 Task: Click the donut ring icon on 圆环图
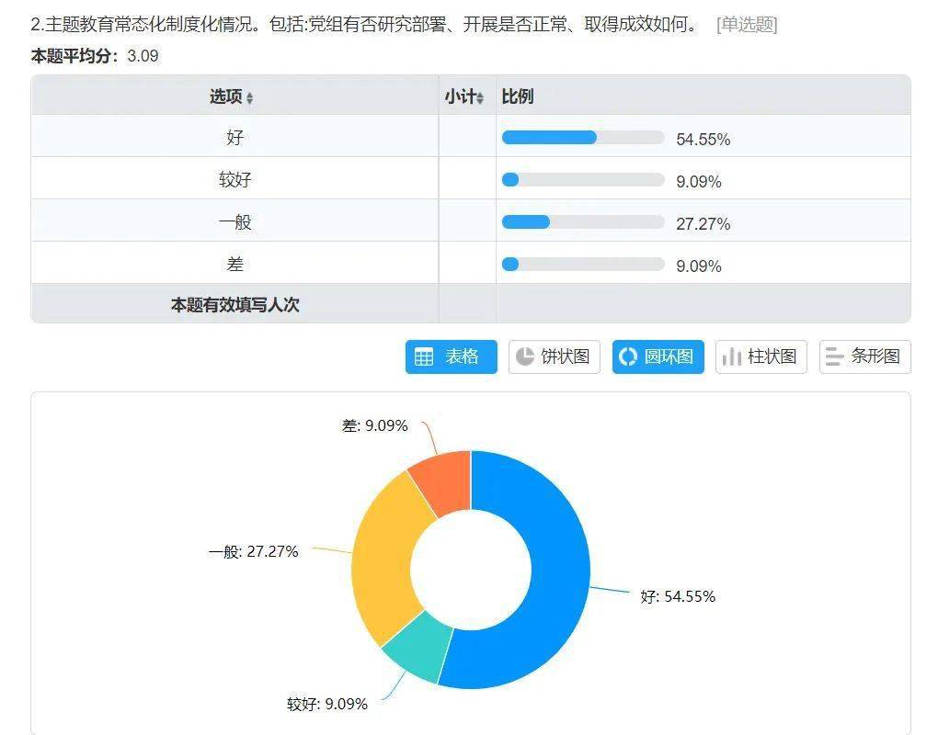(x=628, y=356)
